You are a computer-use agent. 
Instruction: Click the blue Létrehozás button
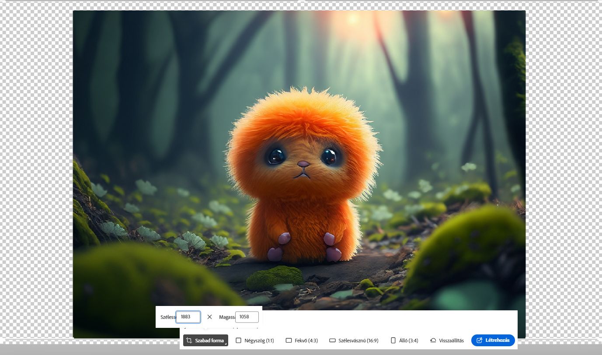pos(493,341)
